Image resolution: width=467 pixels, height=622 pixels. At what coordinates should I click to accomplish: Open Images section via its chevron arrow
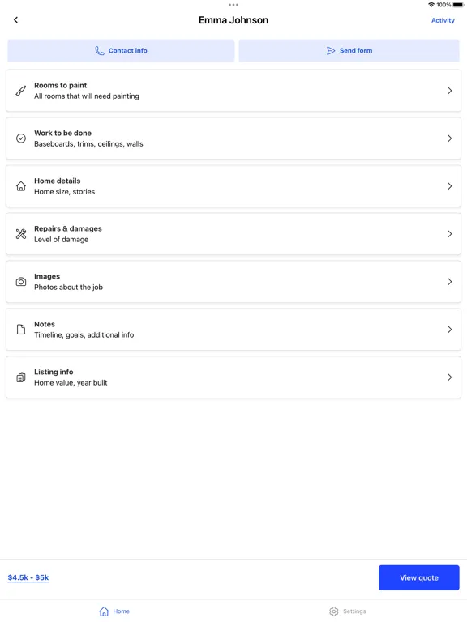point(449,282)
